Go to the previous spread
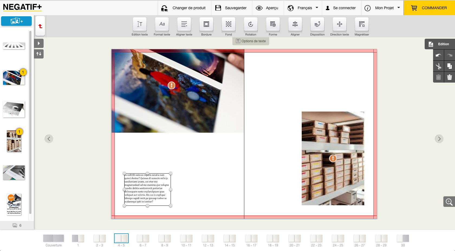Screen dimensions: 455x251 click(x=49, y=139)
